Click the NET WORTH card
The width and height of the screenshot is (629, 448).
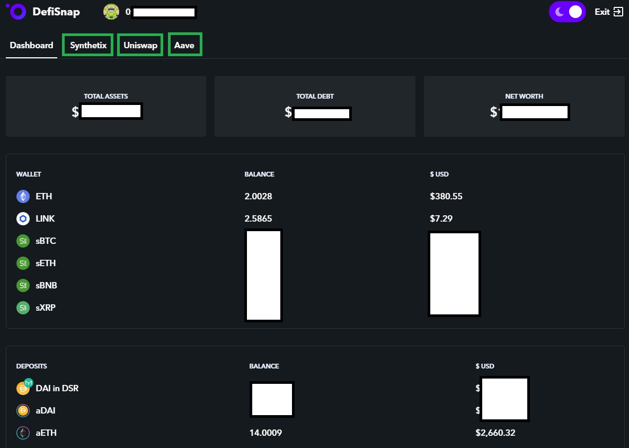524,107
